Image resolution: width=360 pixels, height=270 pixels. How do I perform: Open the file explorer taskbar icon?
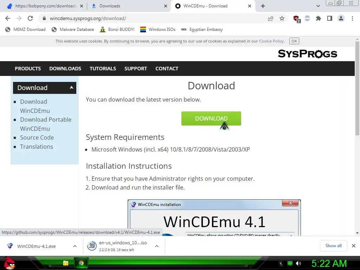click(x=66, y=263)
